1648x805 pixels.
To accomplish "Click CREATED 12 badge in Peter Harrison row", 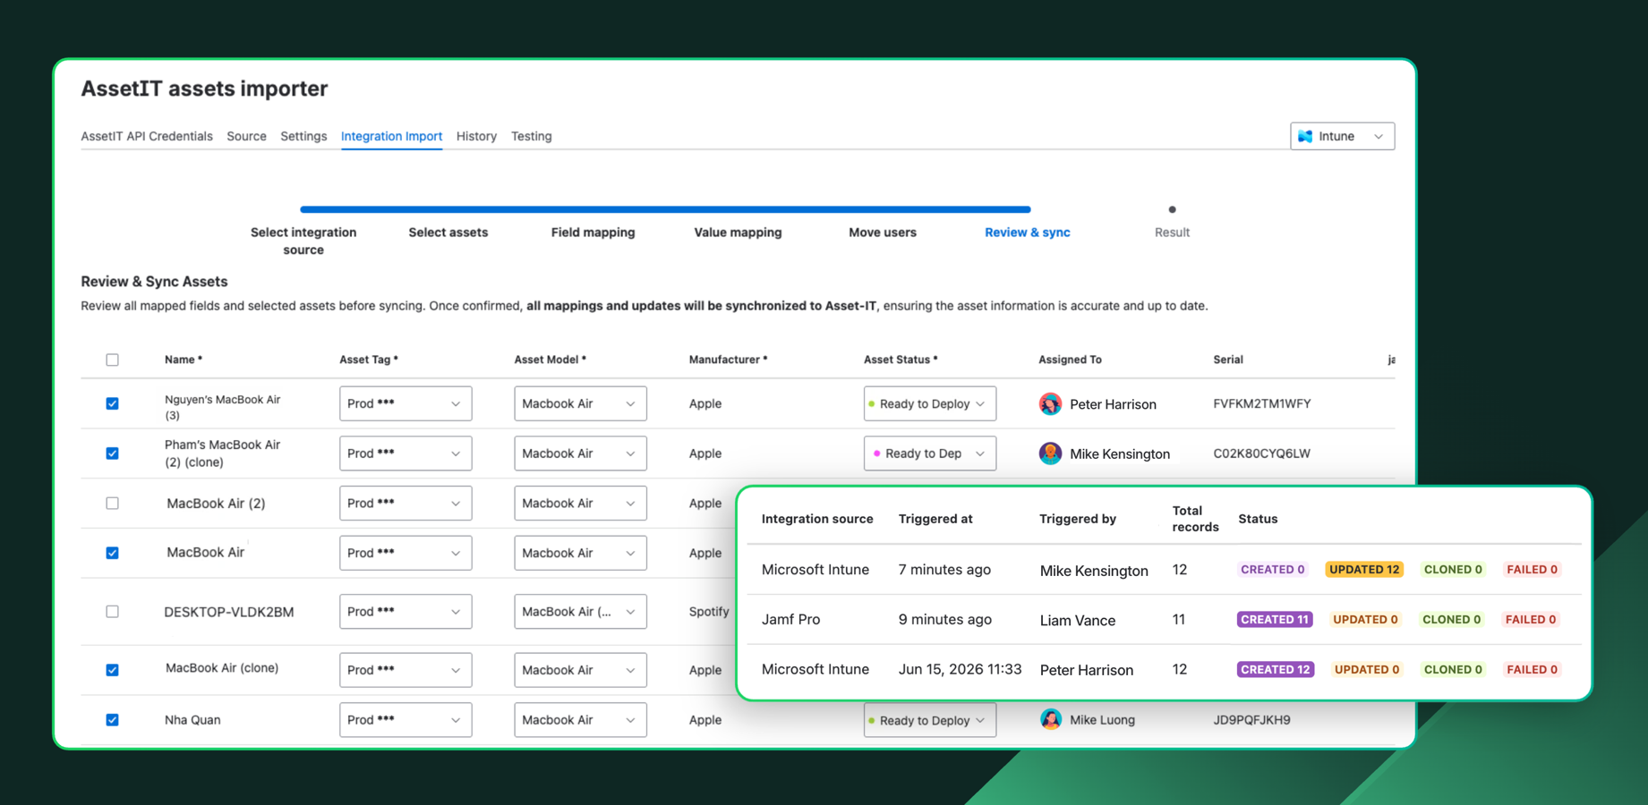I will pos(1276,669).
